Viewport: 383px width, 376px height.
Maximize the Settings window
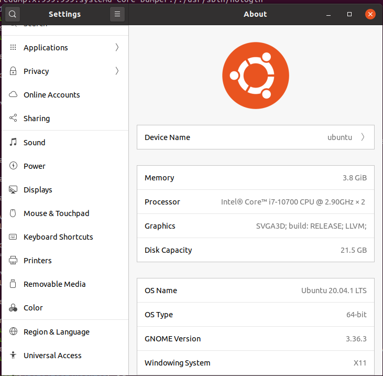point(349,14)
